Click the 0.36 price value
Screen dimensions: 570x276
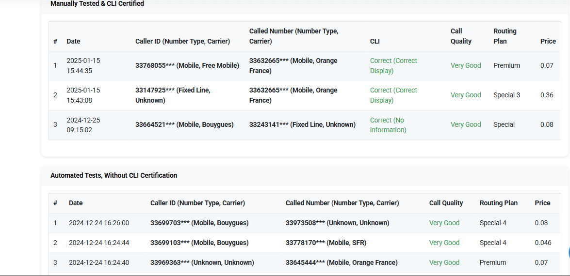tap(547, 95)
